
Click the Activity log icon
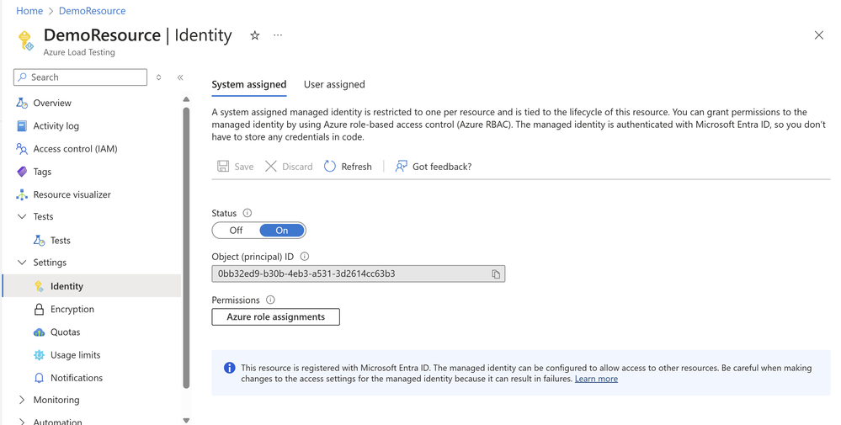click(x=22, y=126)
